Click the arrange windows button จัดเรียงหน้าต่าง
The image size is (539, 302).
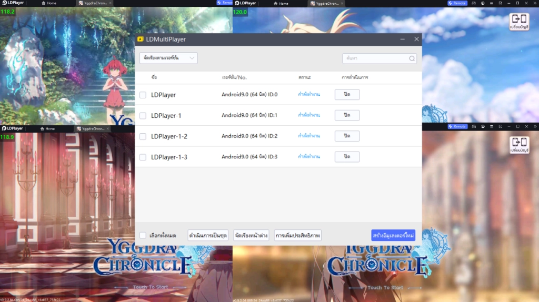(251, 235)
